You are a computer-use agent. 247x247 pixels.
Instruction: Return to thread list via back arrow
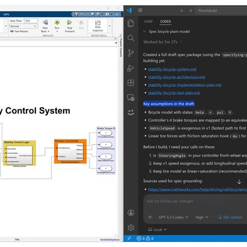144,32
